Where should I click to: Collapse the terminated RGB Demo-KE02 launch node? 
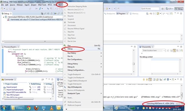tap(3, 17)
